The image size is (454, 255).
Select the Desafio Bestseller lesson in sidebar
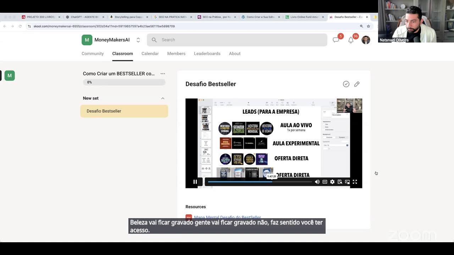coord(124,111)
